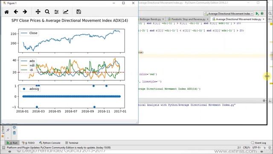Toggle tool window buttons at status bar left corner
Screen dimensions: 273x154
coord(3,148)
